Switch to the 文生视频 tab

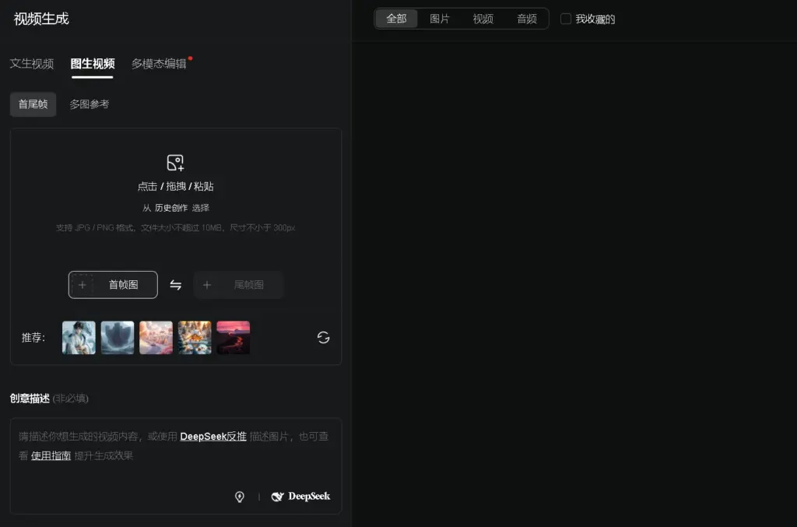(32, 64)
